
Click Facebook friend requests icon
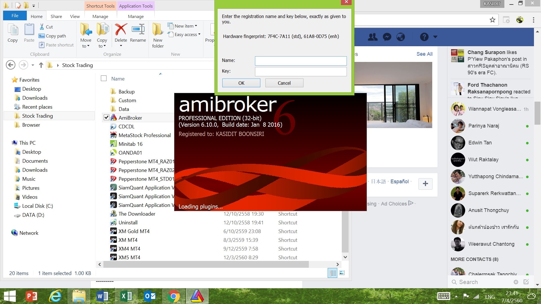[373, 37]
